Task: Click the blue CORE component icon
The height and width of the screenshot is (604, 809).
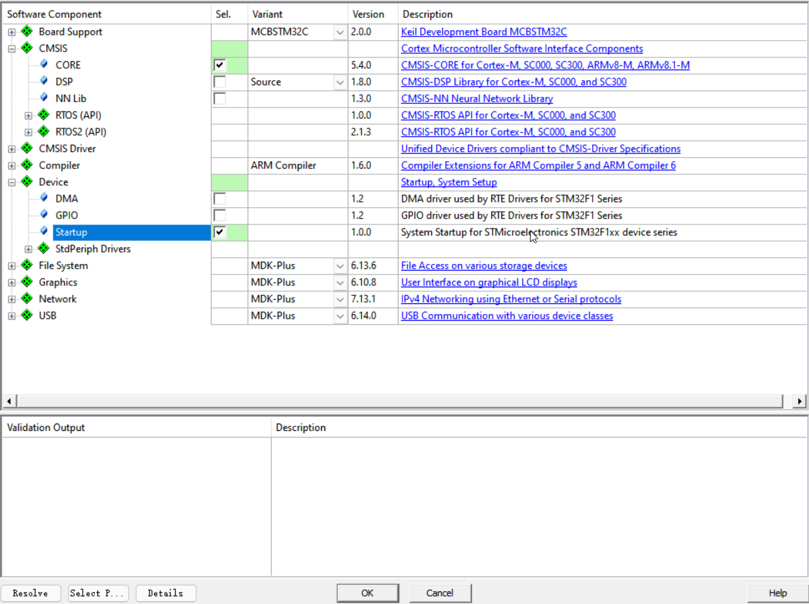Action: [x=44, y=64]
